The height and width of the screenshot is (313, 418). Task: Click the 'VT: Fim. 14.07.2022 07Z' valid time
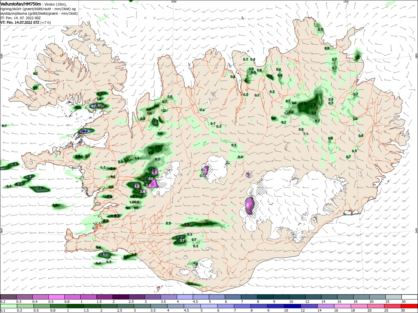(20, 22)
